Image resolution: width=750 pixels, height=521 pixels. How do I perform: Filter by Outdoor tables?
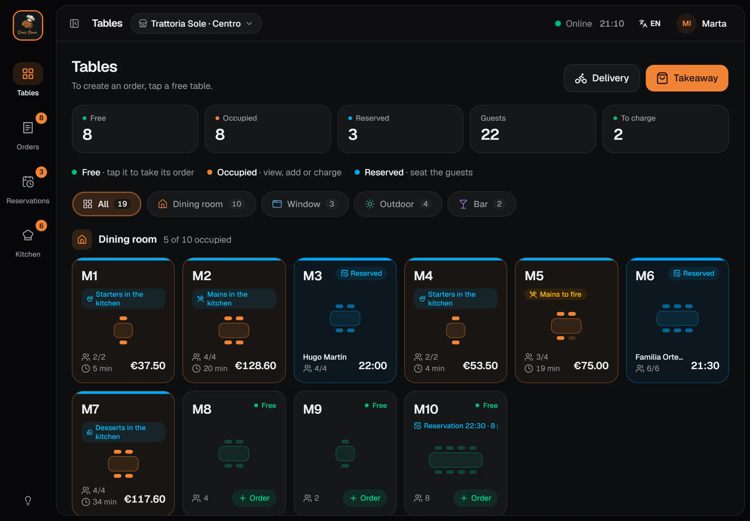398,204
